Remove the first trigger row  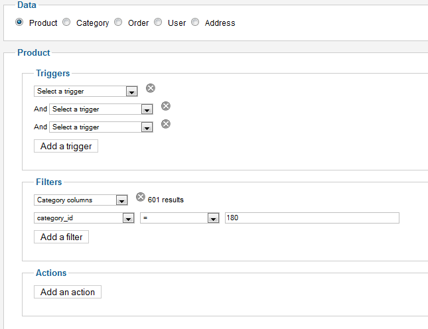click(151, 88)
